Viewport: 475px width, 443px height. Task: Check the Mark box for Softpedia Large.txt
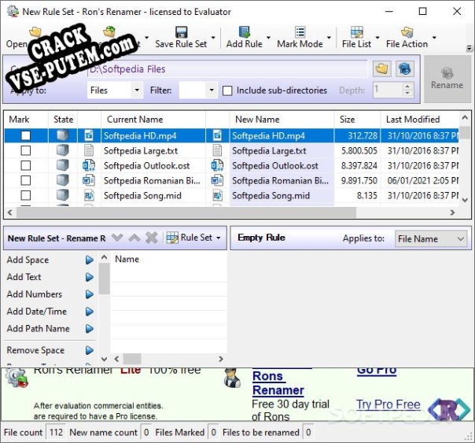tap(26, 150)
